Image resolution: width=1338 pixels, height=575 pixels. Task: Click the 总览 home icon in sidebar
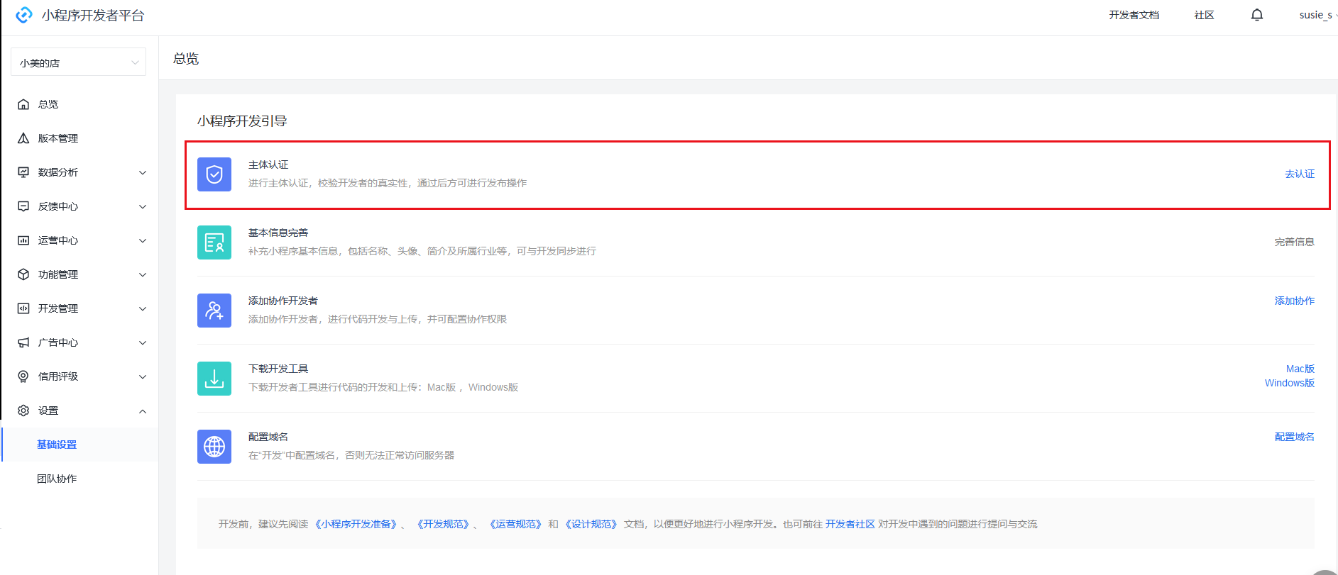pyautogui.click(x=23, y=104)
